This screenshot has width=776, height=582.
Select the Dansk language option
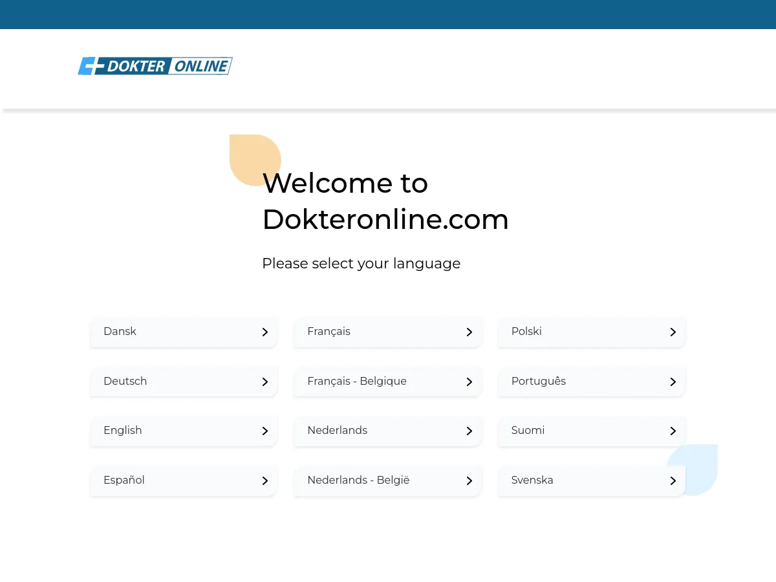click(184, 332)
